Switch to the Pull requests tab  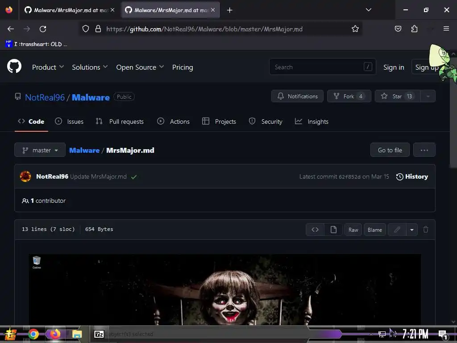click(x=120, y=121)
